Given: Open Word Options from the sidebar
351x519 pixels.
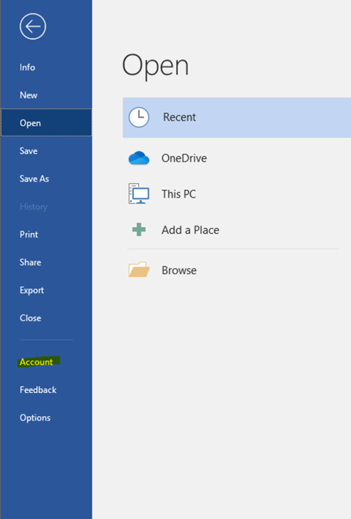Looking at the screenshot, I should pos(35,418).
